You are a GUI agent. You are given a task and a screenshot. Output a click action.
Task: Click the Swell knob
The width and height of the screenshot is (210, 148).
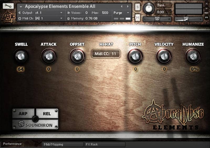click(x=21, y=56)
